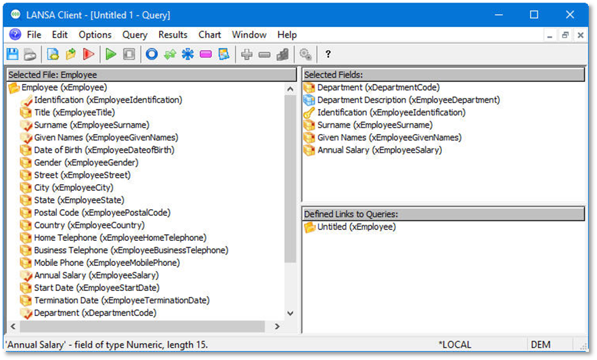
Task: Click the blue floppy disk Save icon
Action: click(x=13, y=54)
